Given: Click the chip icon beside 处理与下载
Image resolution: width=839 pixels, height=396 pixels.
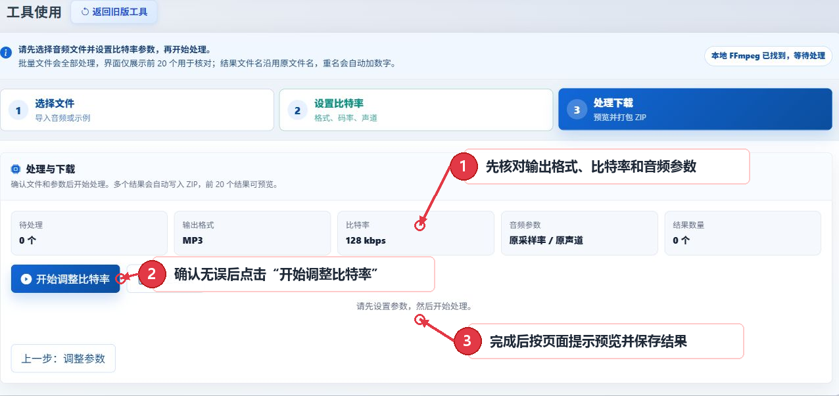Looking at the screenshot, I should click(16, 169).
